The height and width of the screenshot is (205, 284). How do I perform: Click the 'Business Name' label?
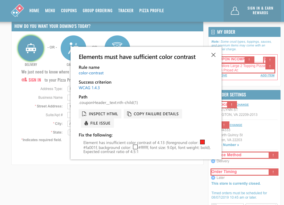click(x=50, y=98)
